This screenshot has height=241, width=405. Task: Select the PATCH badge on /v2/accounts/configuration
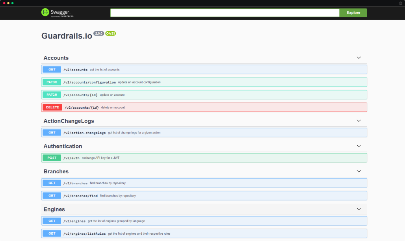[52, 82]
